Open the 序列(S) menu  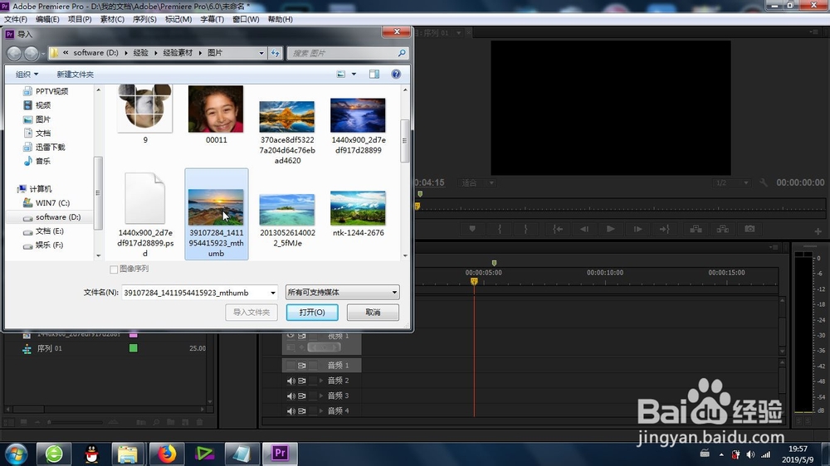point(144,19)
